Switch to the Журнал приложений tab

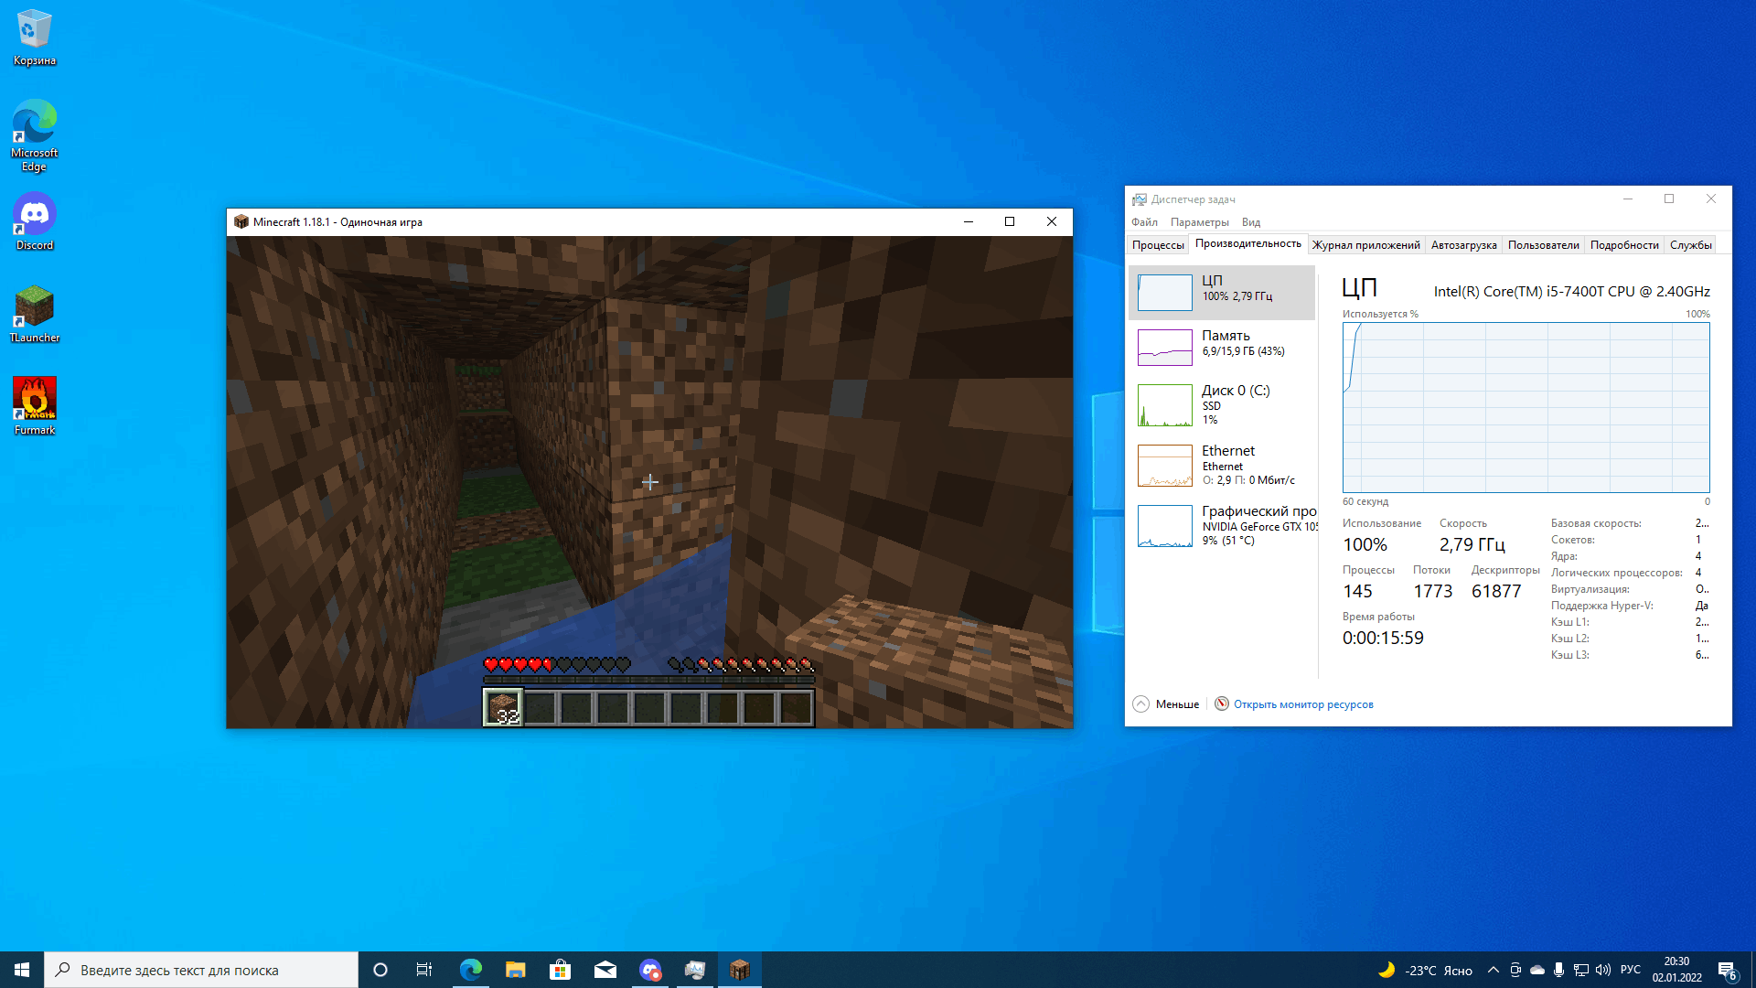coord(1365,245)
